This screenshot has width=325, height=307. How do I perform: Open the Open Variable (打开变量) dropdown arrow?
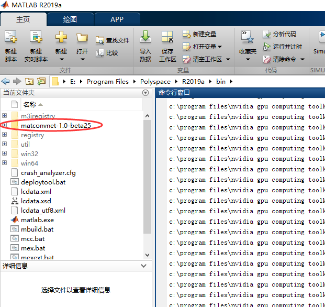pos(220,47)
